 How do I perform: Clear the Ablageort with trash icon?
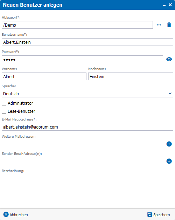pos(169,25)
